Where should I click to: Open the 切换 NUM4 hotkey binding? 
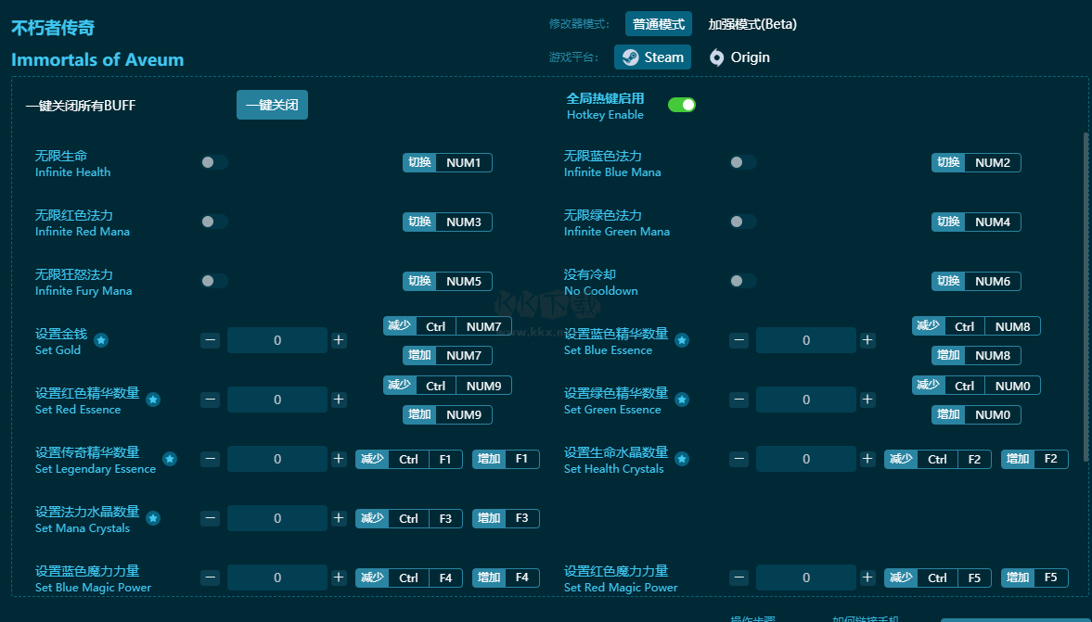pyautogui.click(x=976, y=222)
